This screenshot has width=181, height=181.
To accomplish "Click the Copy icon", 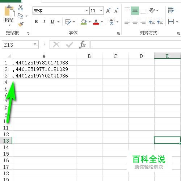I will pyautogui.click(x=21, y=16).
